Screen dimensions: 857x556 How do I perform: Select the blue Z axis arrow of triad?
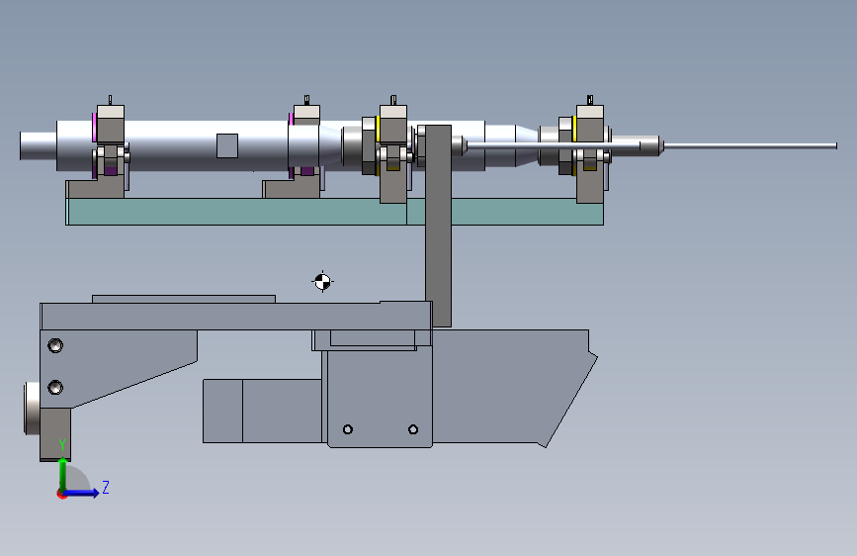(82, 493)
